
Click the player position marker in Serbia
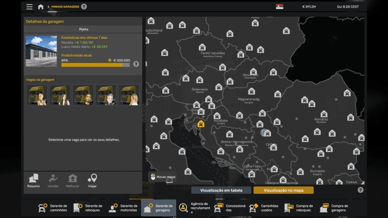[264, 132]
